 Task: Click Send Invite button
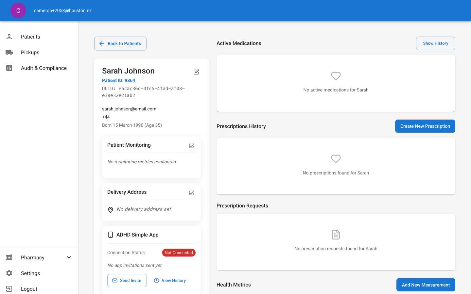point(127,281)
